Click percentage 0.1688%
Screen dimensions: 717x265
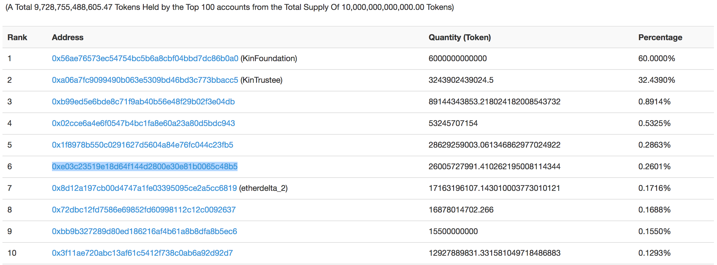tap(655, 210)
